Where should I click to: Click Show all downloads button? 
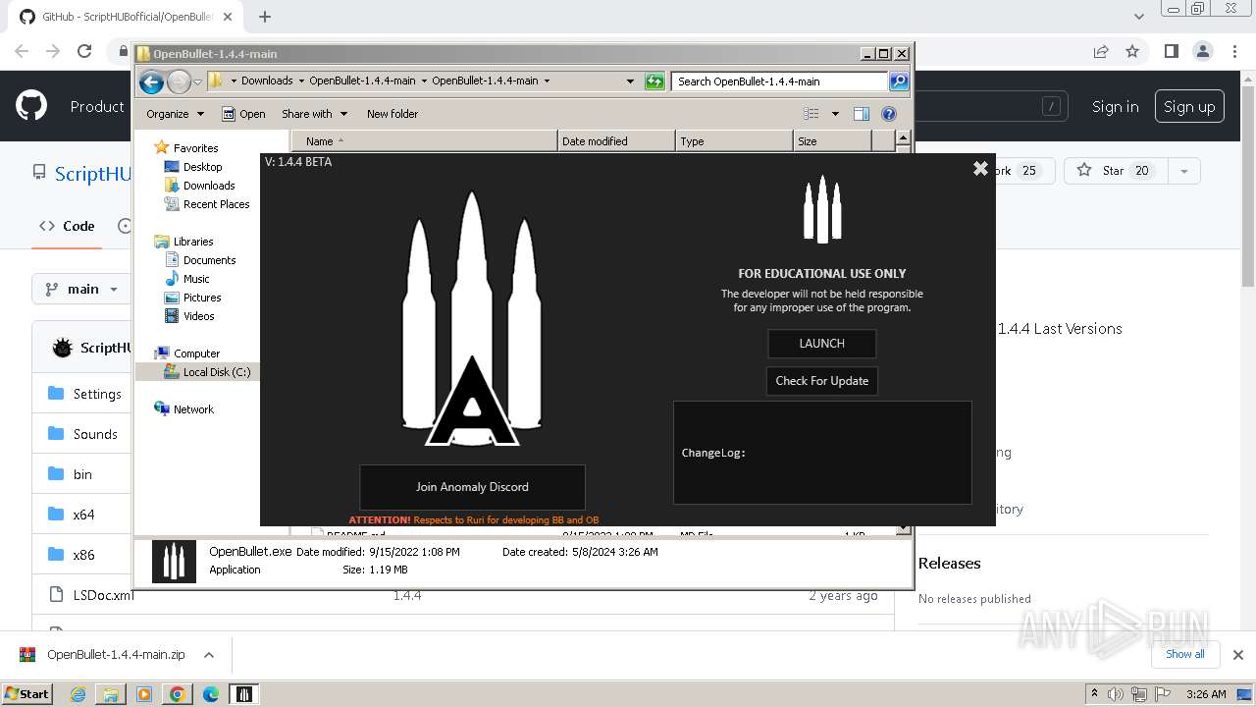coord(1184,654)
